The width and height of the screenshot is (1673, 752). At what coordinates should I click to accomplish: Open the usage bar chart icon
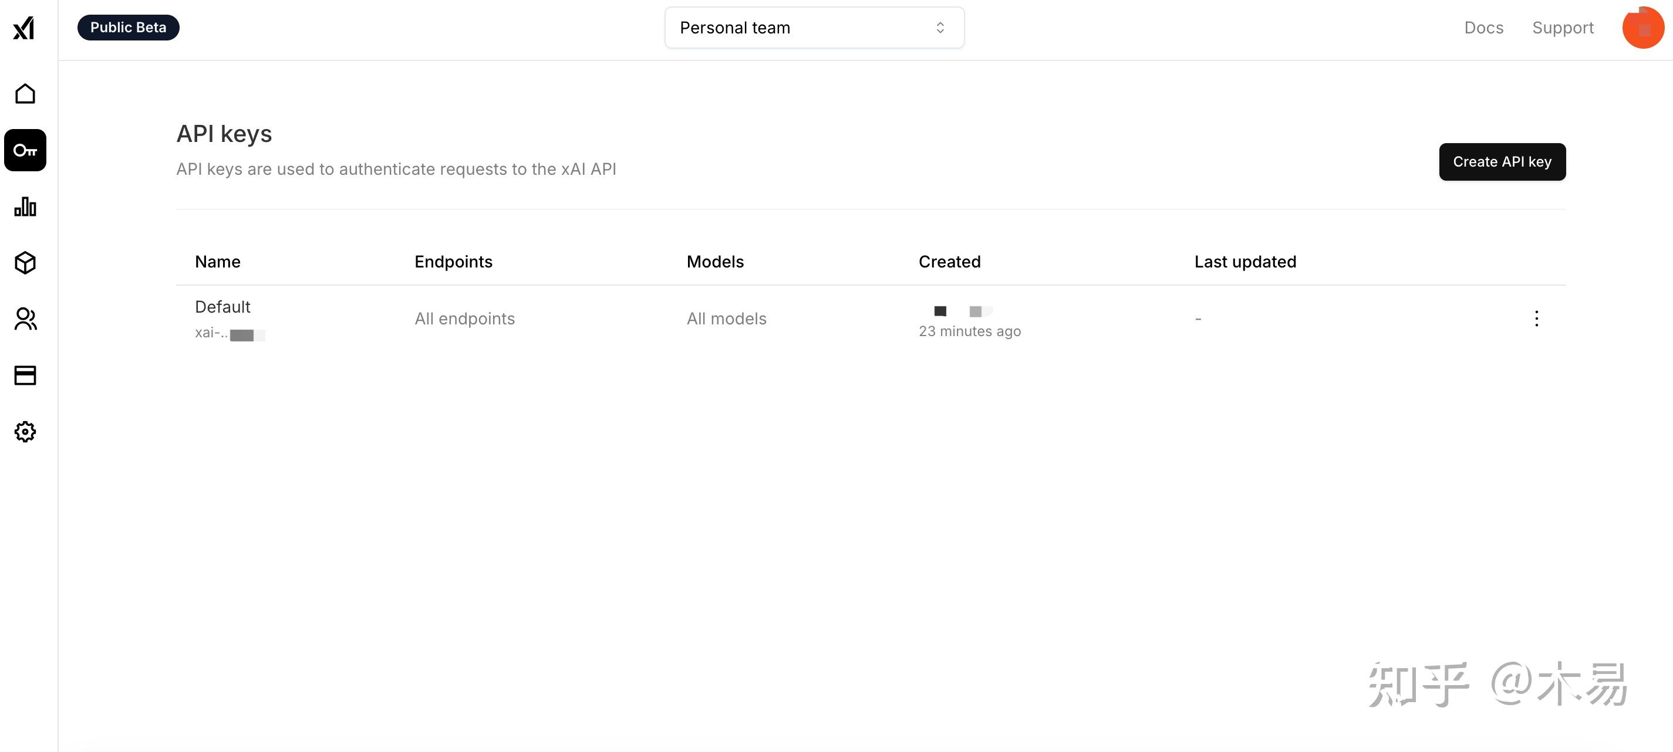25,207
